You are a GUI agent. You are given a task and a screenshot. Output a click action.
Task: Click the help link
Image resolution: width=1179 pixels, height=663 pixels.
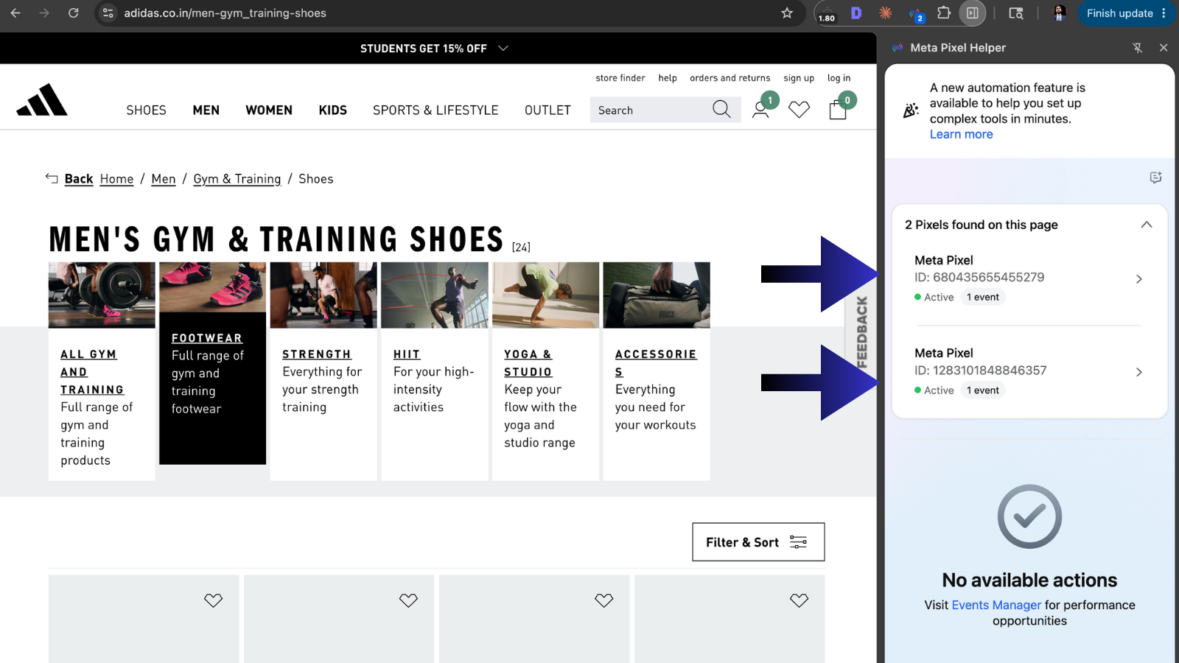668,78
